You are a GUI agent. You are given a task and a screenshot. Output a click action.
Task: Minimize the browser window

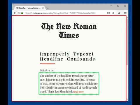111,6
